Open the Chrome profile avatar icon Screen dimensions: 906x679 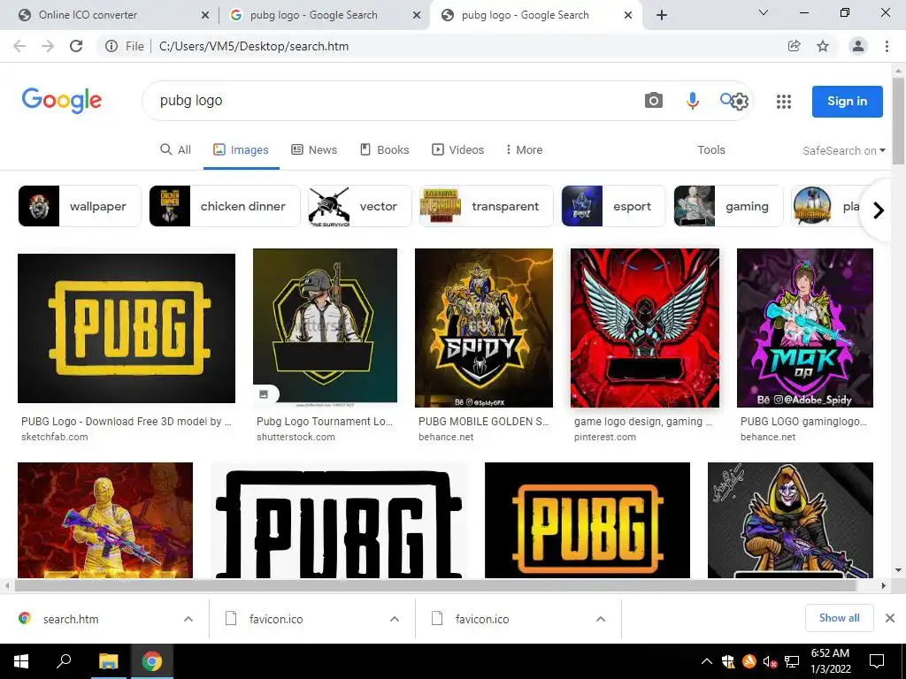pyautogui.click(x=858, y=46)
